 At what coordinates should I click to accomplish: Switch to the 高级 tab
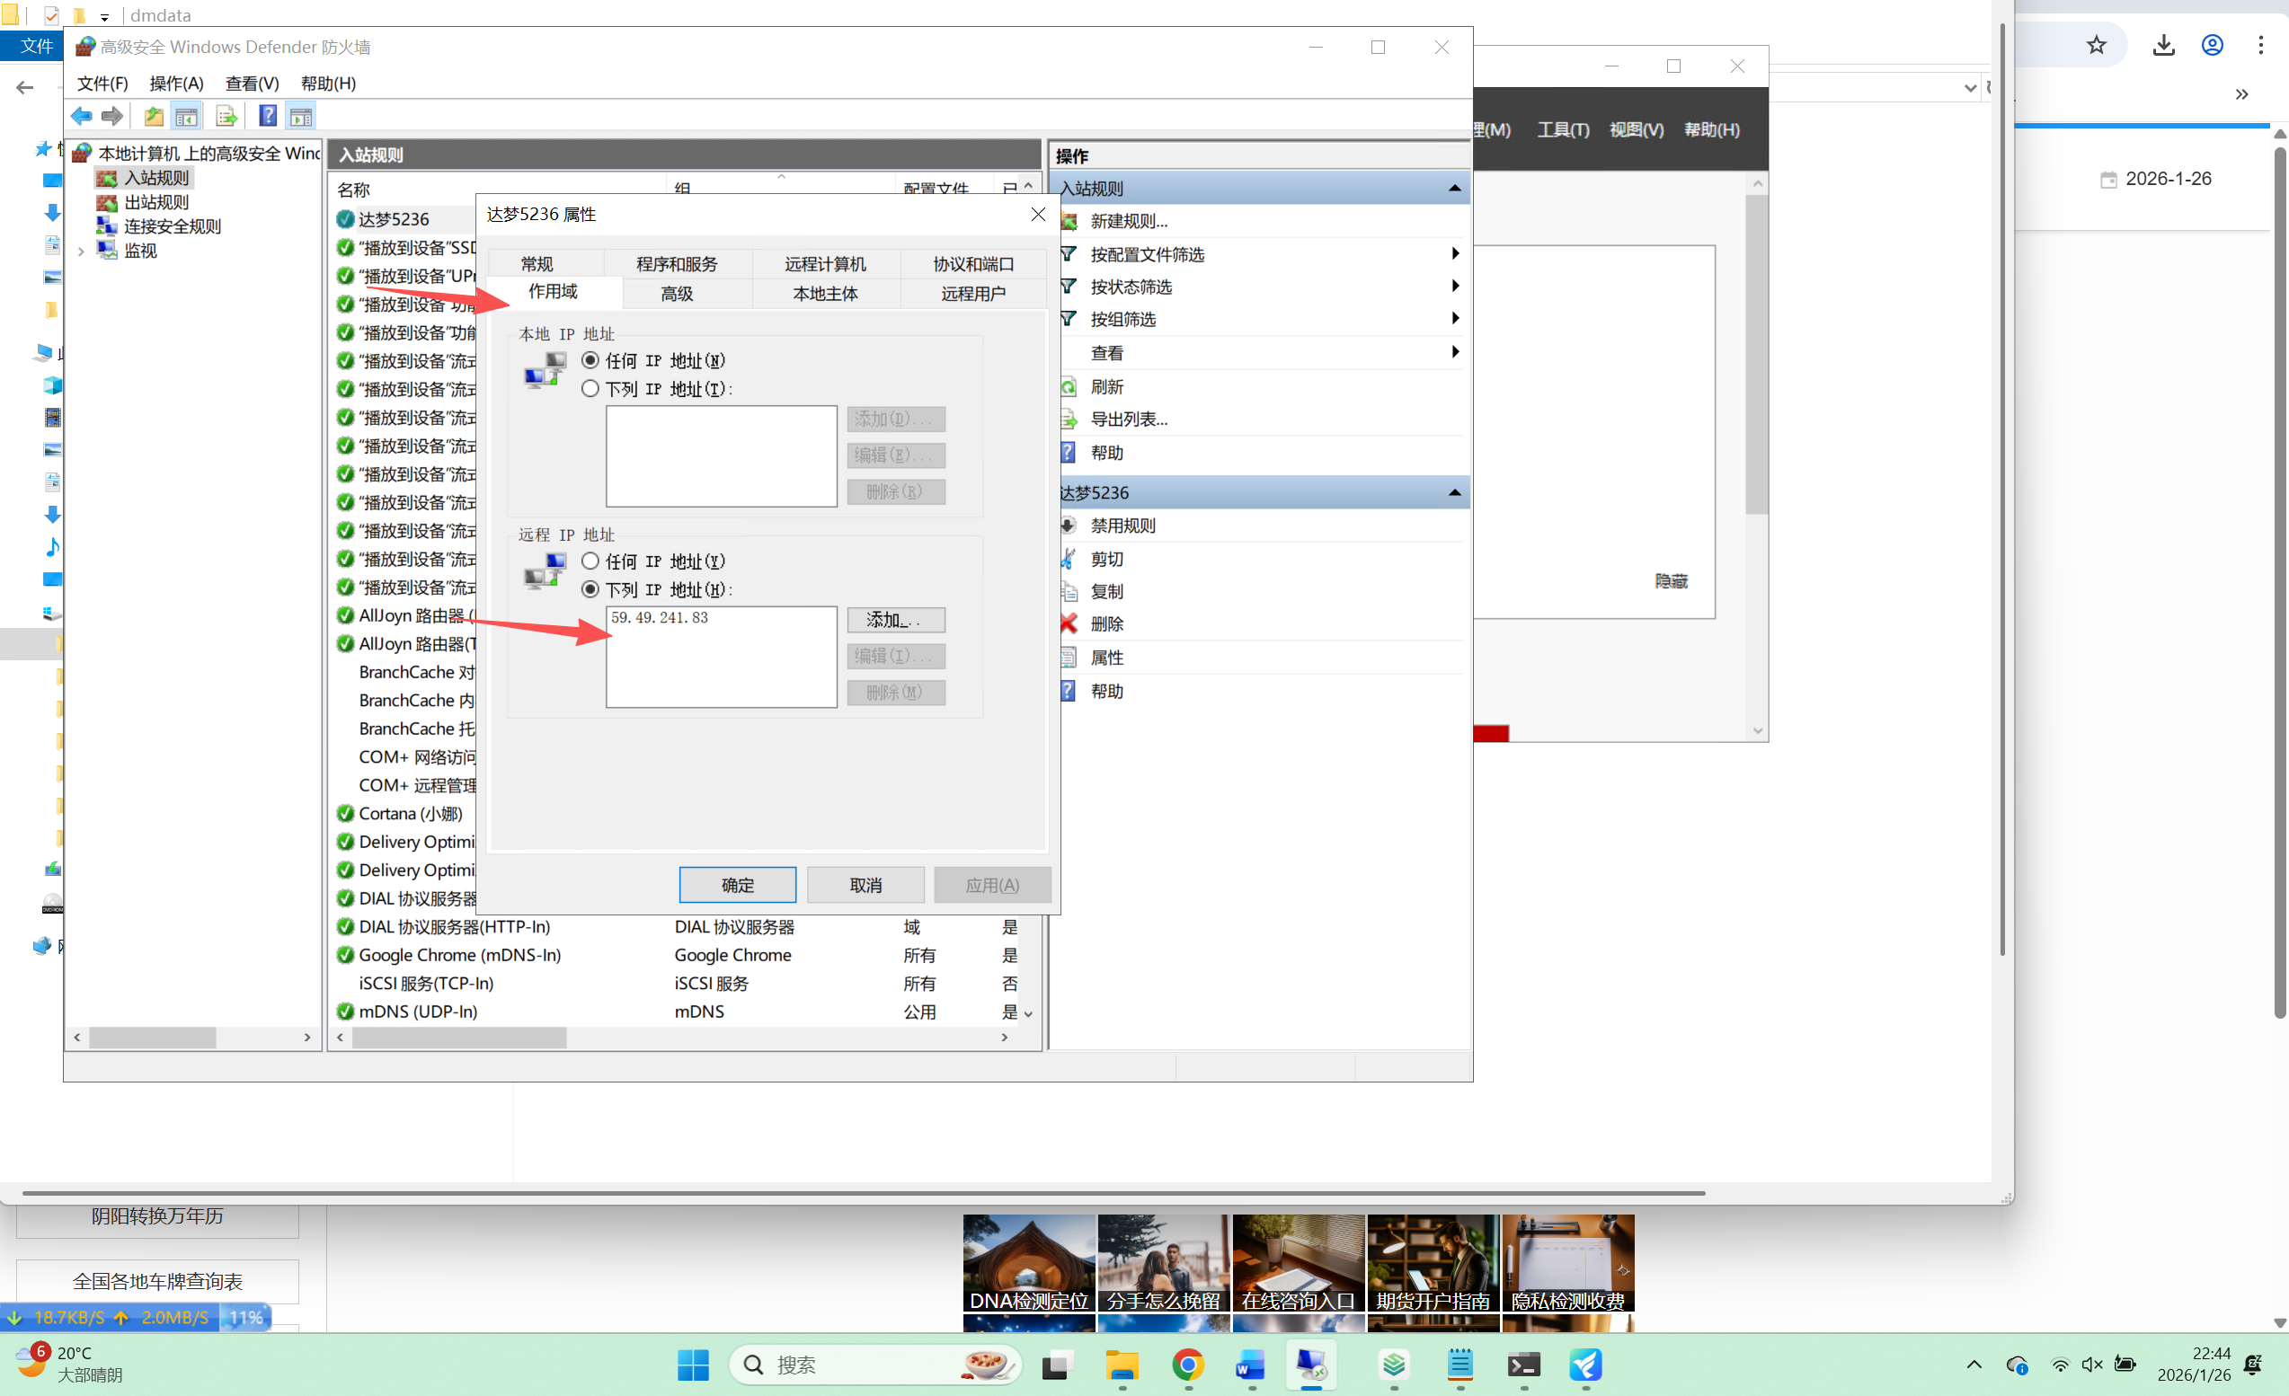tap(677, 294)
